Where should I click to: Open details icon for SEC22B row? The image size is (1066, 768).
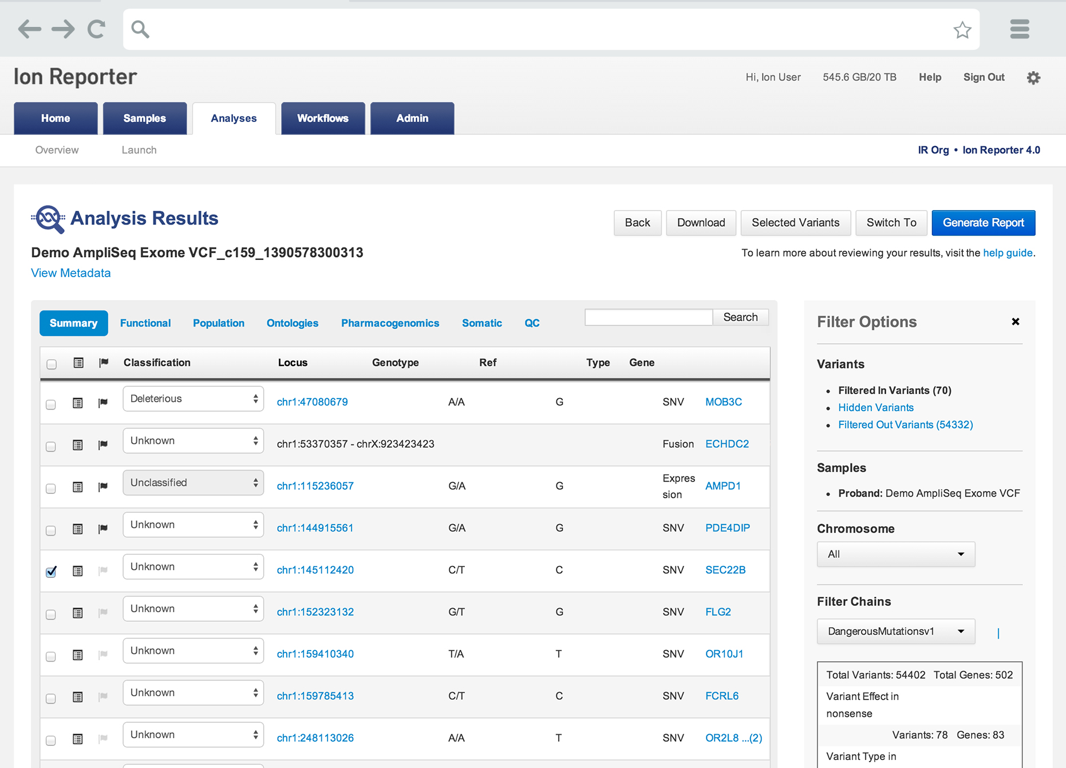(x=78, y=571)
